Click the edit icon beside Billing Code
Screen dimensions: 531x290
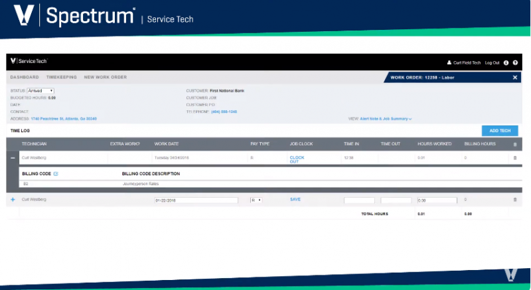pos(56,174)
